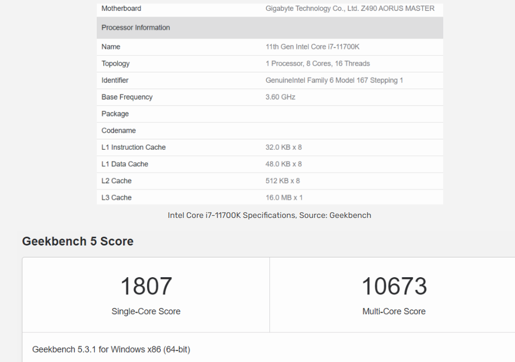Select the '48.0 KB x 8' value

[284, 164]
